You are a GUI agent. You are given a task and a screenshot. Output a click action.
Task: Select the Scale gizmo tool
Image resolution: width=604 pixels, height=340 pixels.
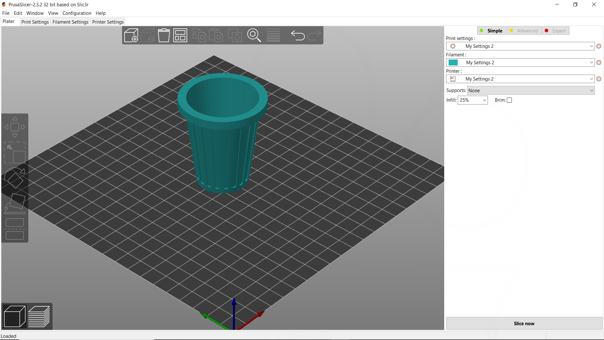(15, 152)
